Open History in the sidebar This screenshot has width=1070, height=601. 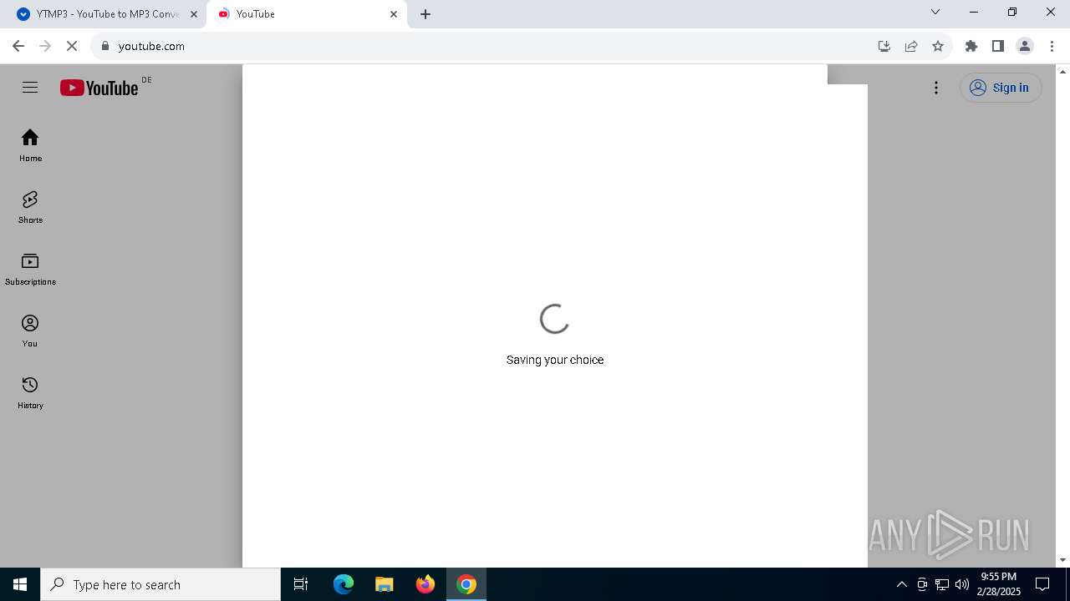pos(30,392)
